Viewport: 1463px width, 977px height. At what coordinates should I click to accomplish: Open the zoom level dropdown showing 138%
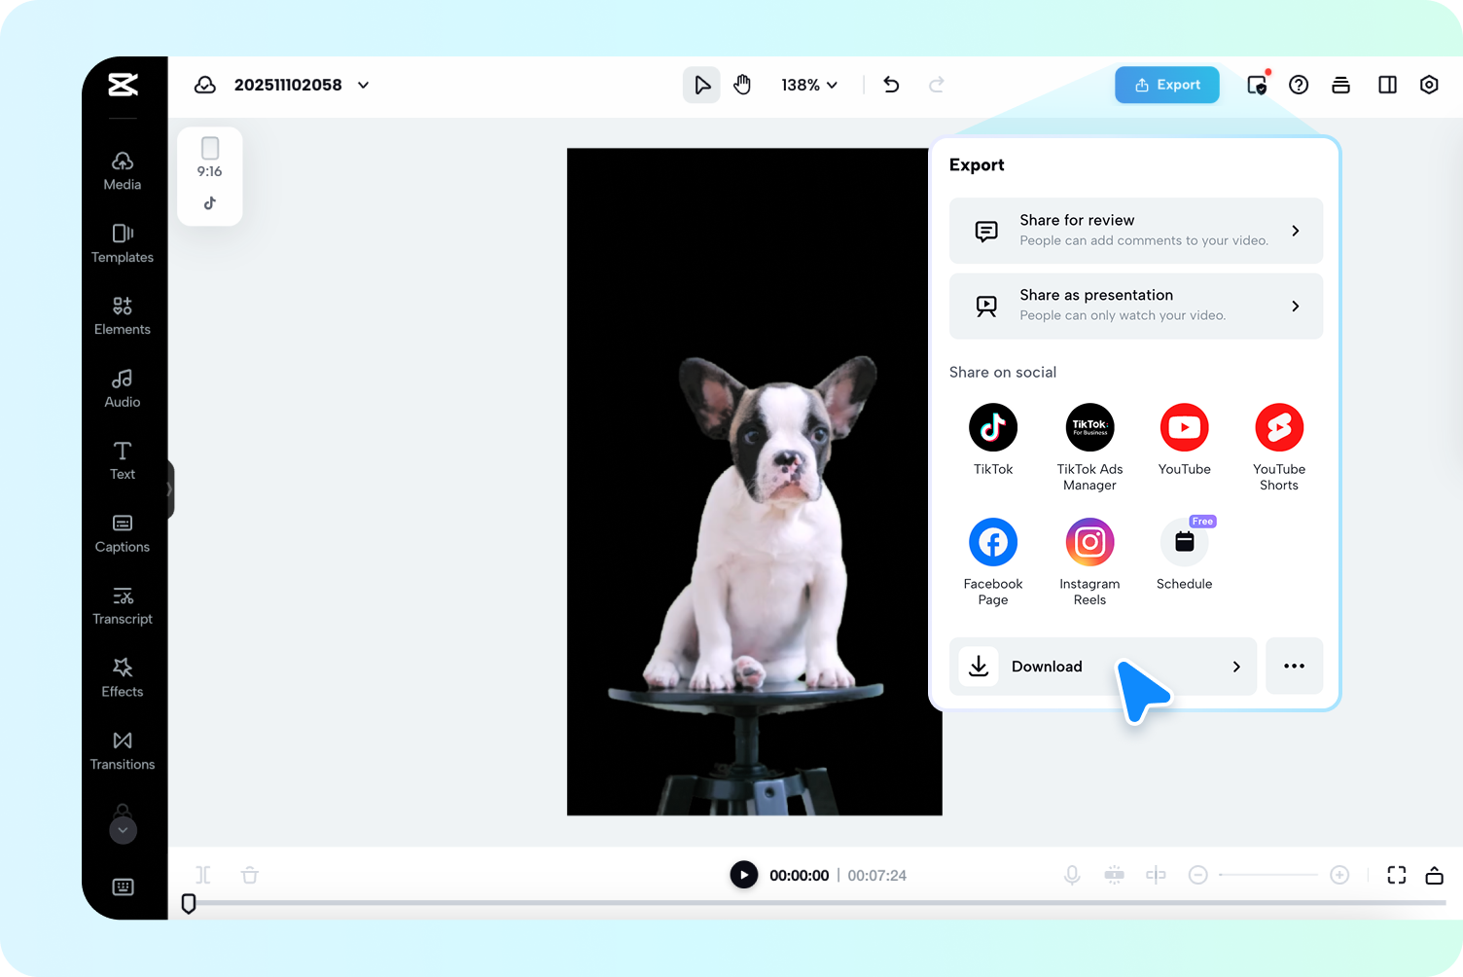[809, 85]
